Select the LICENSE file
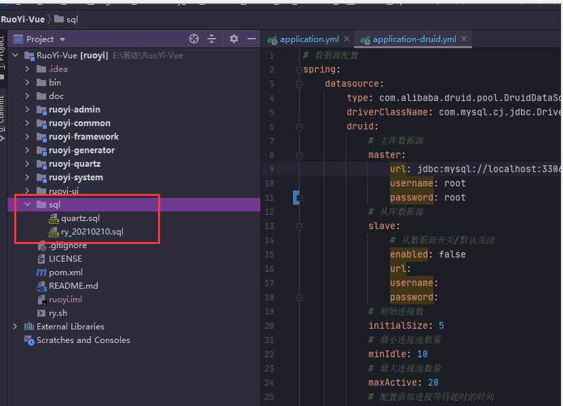Viewport: 563px width, 406px height. tap(65, 259)
